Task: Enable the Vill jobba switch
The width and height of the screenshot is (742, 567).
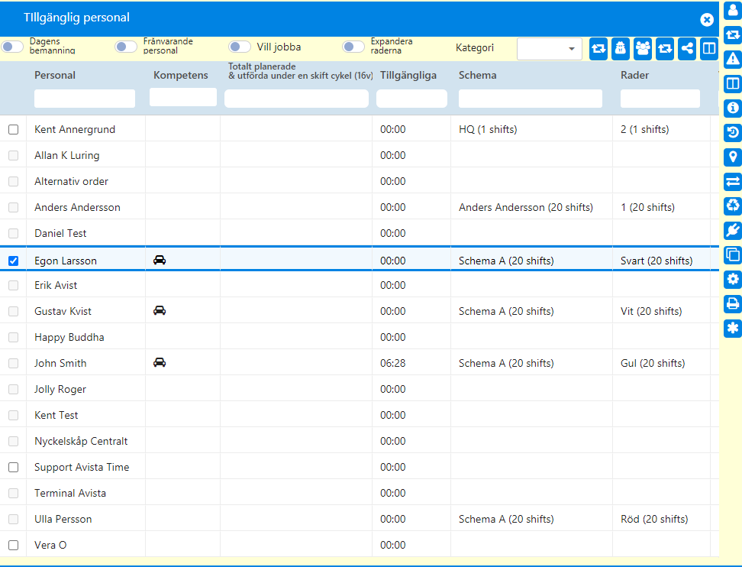Action: [240, 47]
